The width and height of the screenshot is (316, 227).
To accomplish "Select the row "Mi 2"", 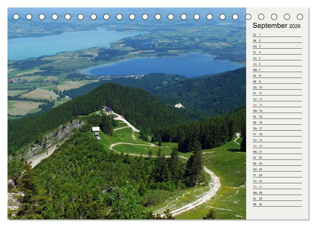I will [277, 40].
